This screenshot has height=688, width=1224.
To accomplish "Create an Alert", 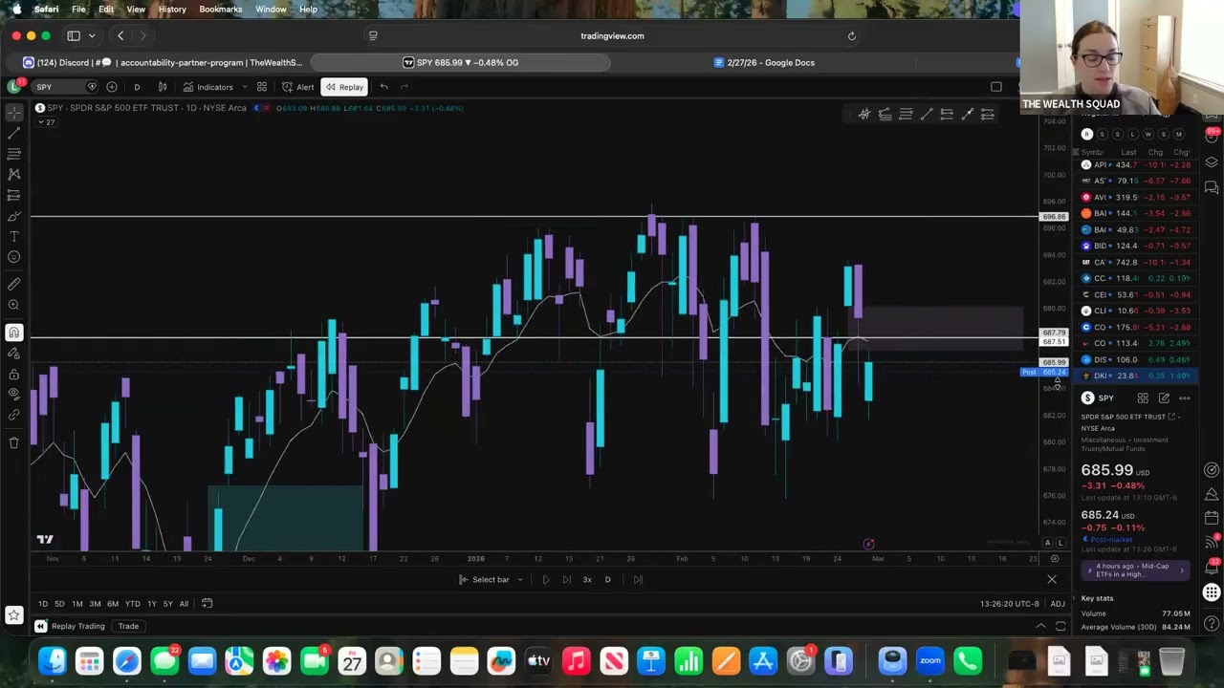I will coord(297,87).
